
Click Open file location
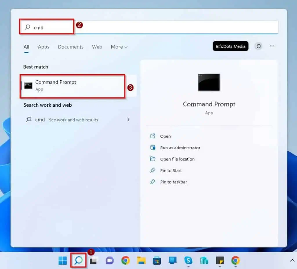coord(177,159)
